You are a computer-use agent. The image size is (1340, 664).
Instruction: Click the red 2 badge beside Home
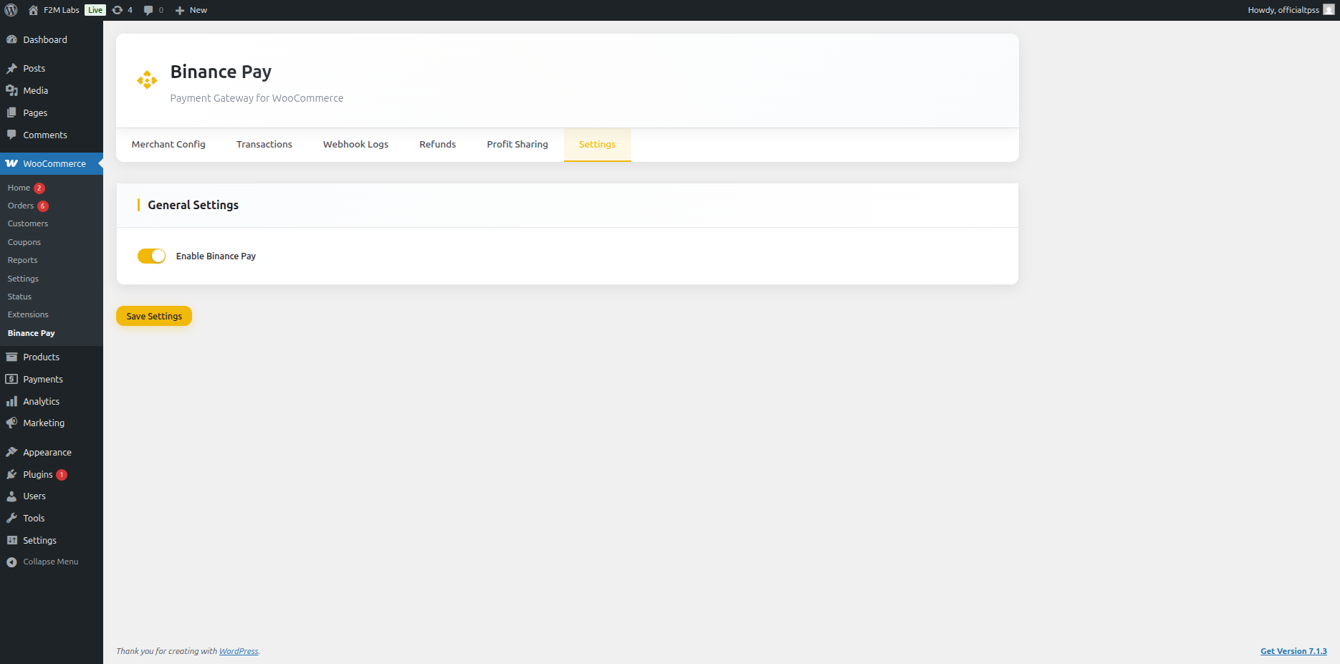tap(39, 188)
